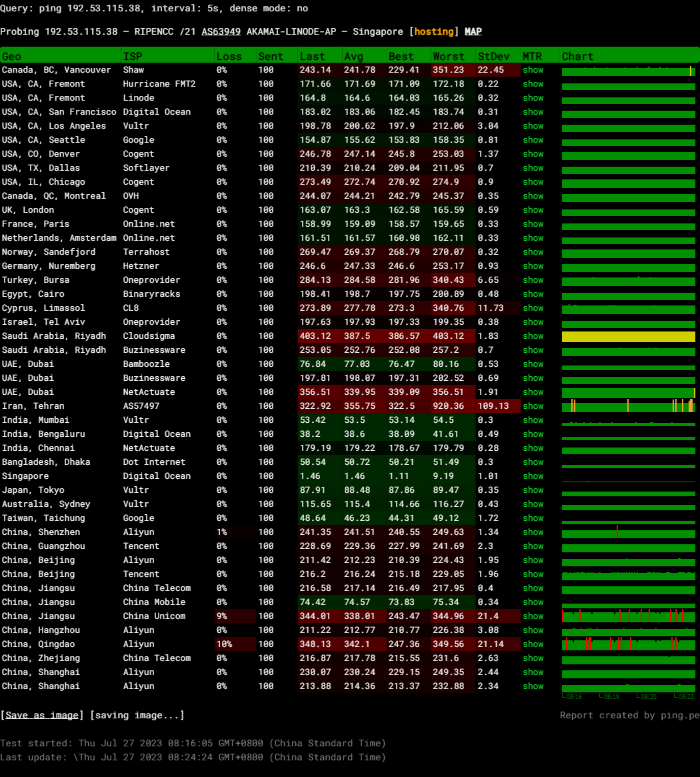
Task: Show MTR for Montreal OVH row
Action: (533, 195)
